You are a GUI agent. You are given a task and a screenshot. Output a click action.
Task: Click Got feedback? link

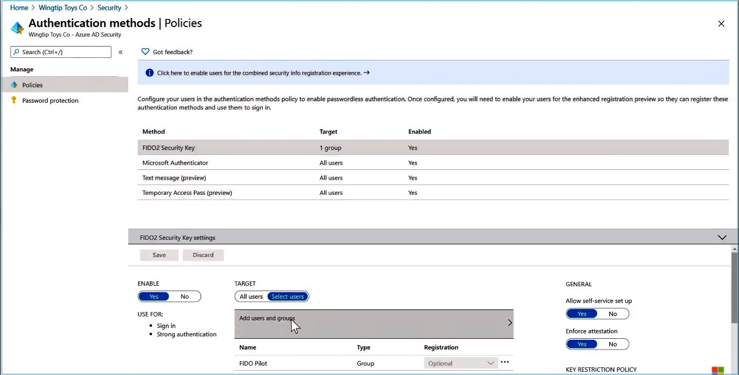tap(173, 52)
